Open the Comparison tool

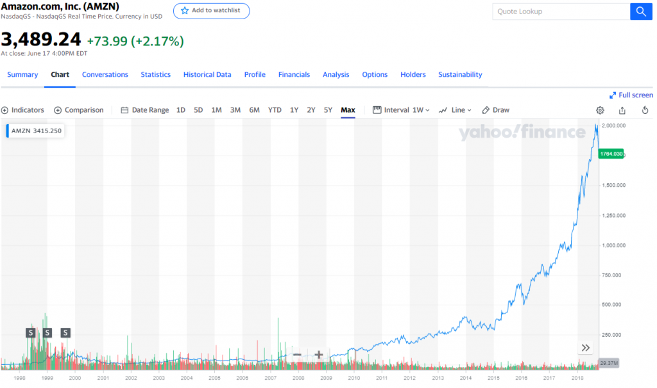(79, 110)
